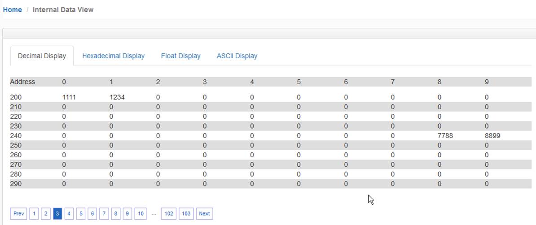Click the value 8899 in row 240
536x225 pixels.
click(x=492, y=136)
